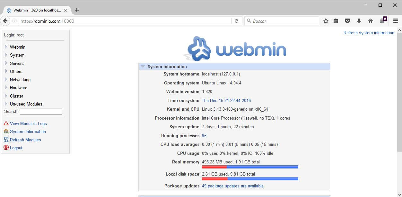402x197 pixels.
Task: Bookmark this page with the star icon
Action: [x=326, y=21]
